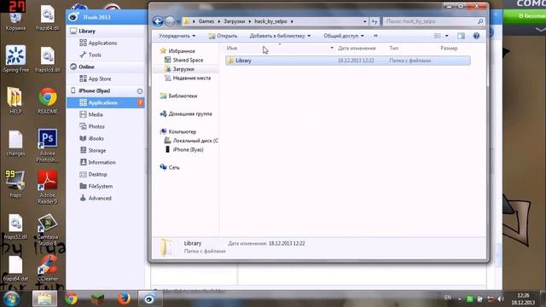The image size is (546, 307).
Task: Click the refresh circle beside iPhone (Ilyas)
Action: click(x=140, y=91)
